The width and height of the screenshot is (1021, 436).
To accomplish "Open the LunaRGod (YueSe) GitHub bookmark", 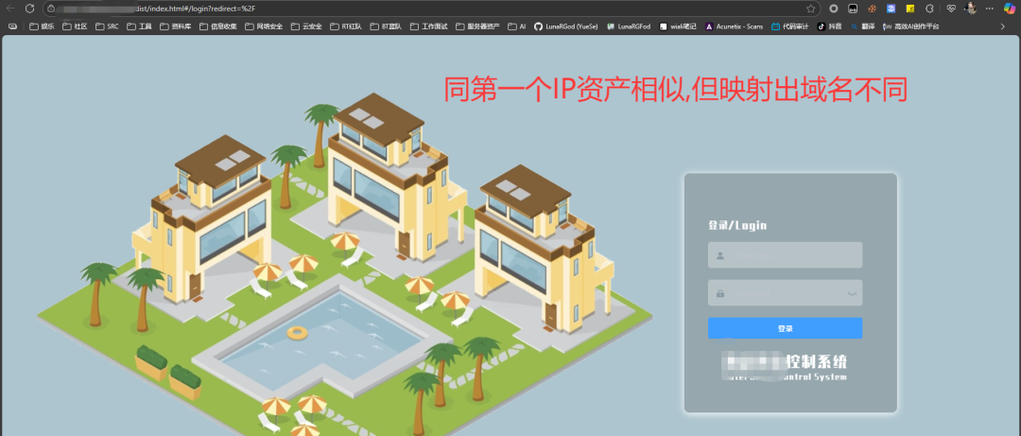I will (566, 26).
